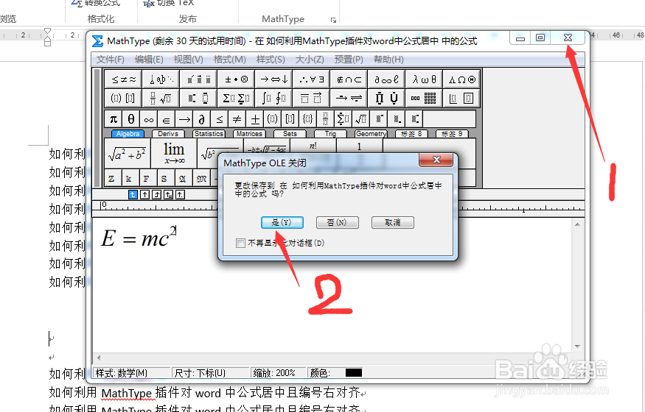The height and width of the screenshot is (412, 645).
Task: Insert the θ symbol from small bar
Action: tap(131, 119)
